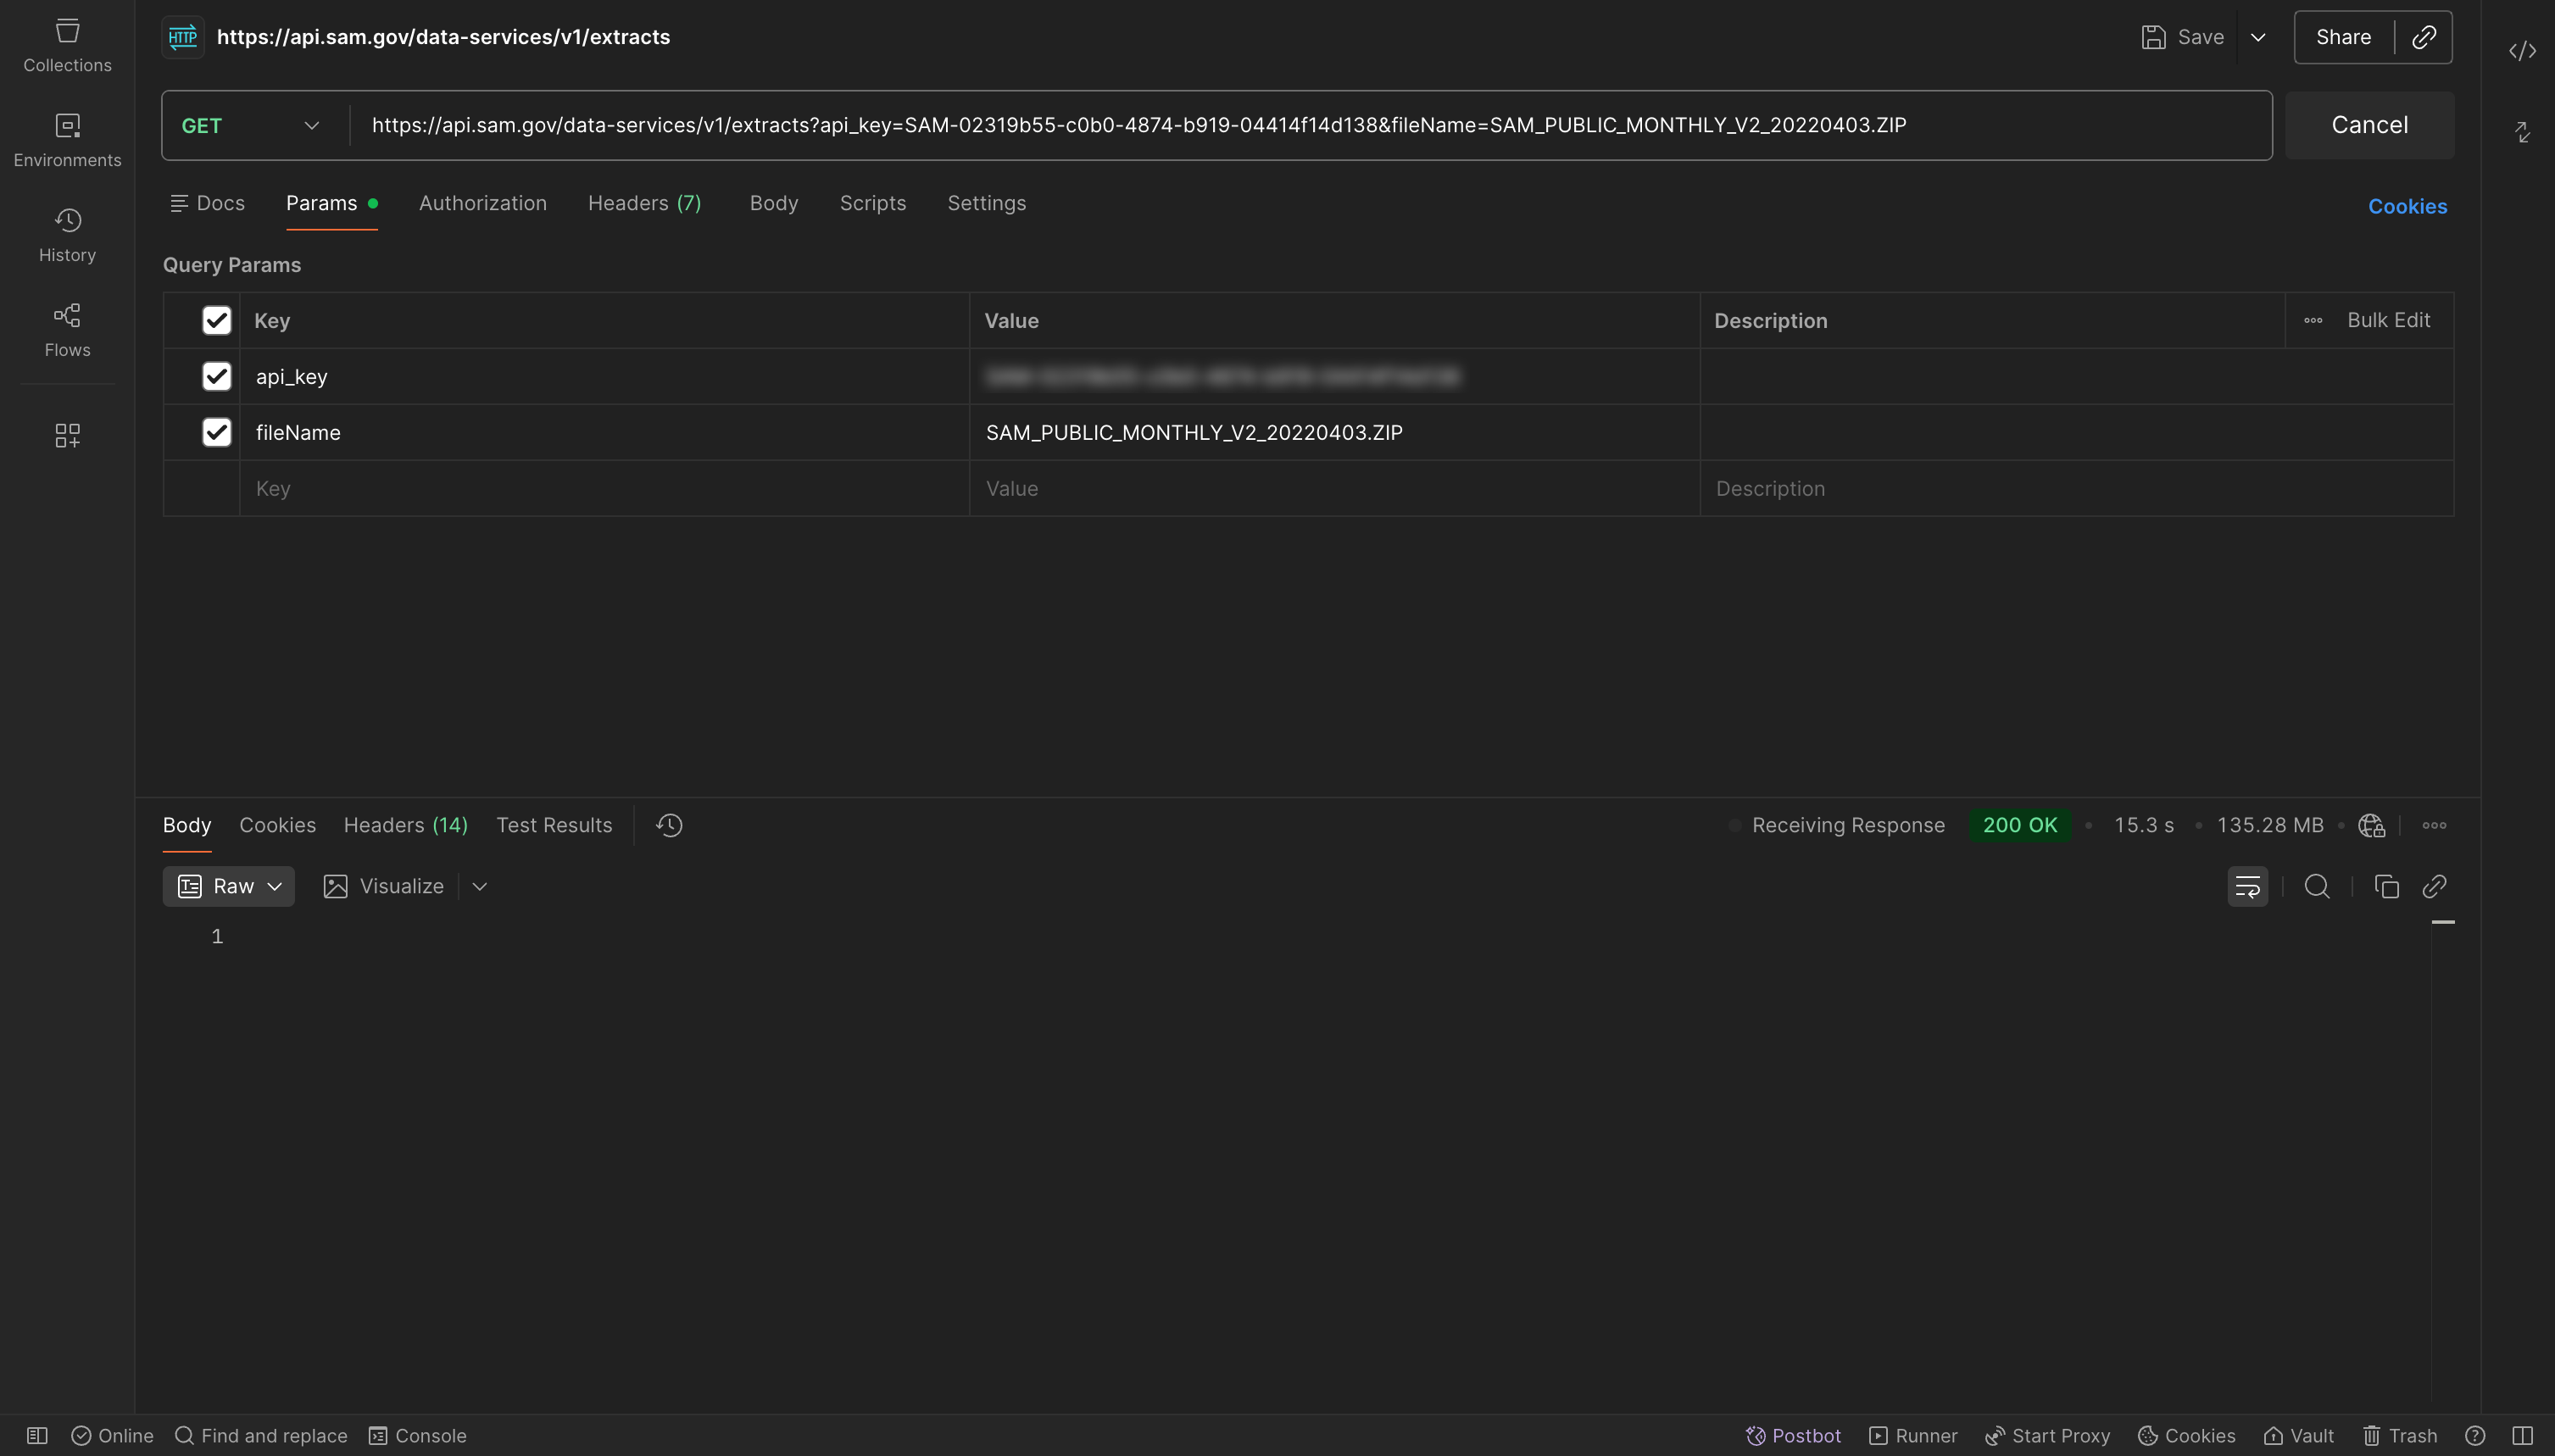Click Find and replace in status bar
Screen dimensions: 2555x1456
261,1435
